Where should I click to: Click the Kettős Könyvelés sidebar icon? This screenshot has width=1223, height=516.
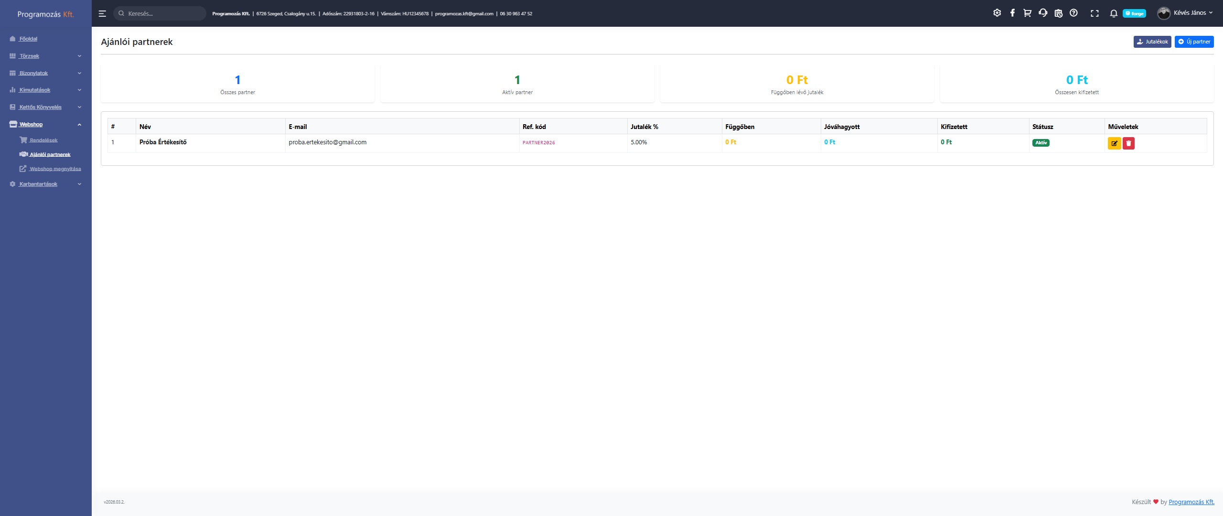(x=12, y=107)
